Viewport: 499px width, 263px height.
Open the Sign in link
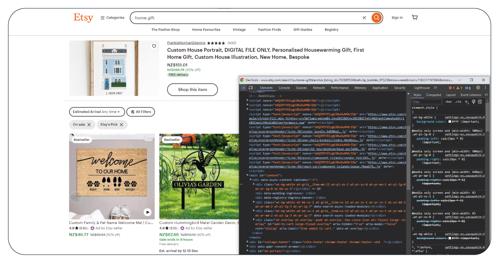[397, 17]
